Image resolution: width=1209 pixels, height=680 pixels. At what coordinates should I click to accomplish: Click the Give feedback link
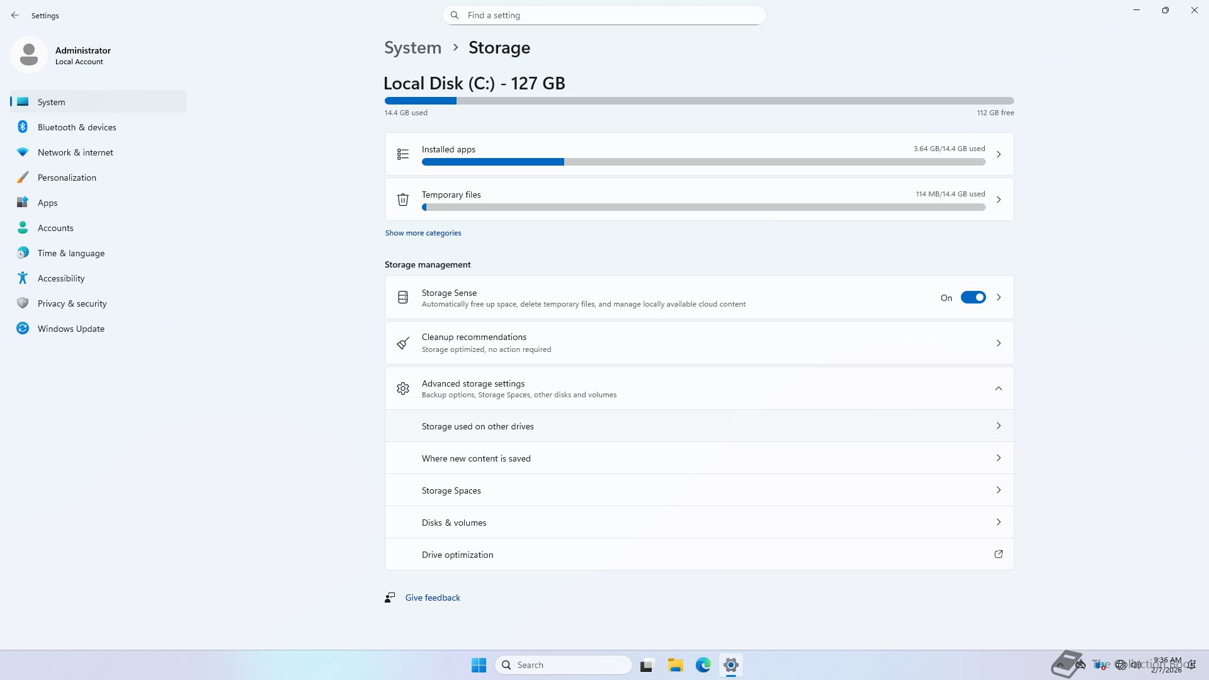coord(433,598)
